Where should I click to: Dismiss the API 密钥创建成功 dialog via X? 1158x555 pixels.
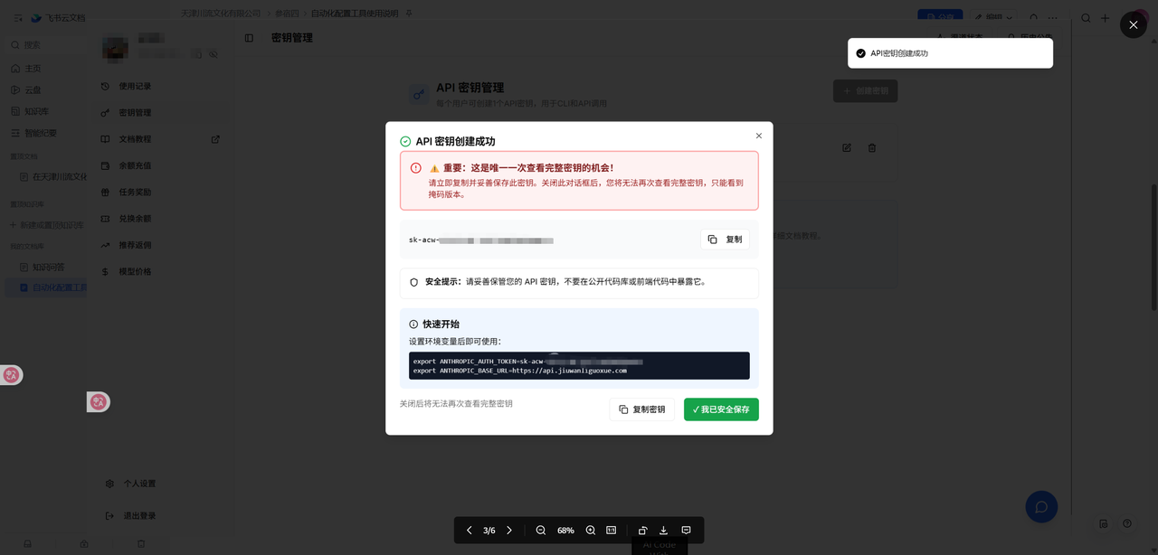tap(759, 136)
